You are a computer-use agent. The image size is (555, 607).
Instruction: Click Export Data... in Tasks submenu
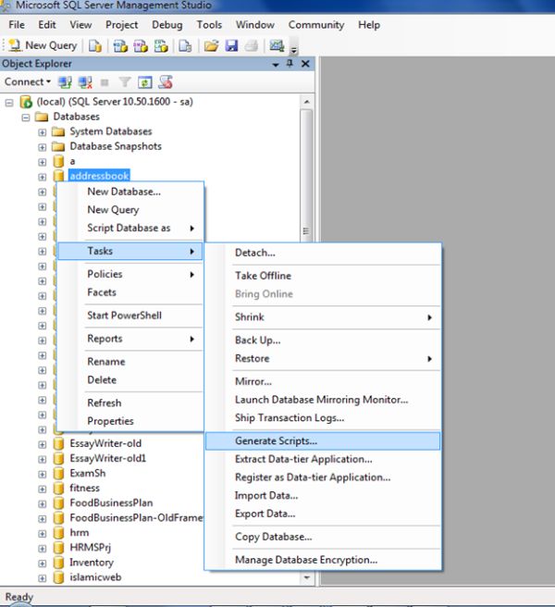pyautogui.click(x=323, y=514)
